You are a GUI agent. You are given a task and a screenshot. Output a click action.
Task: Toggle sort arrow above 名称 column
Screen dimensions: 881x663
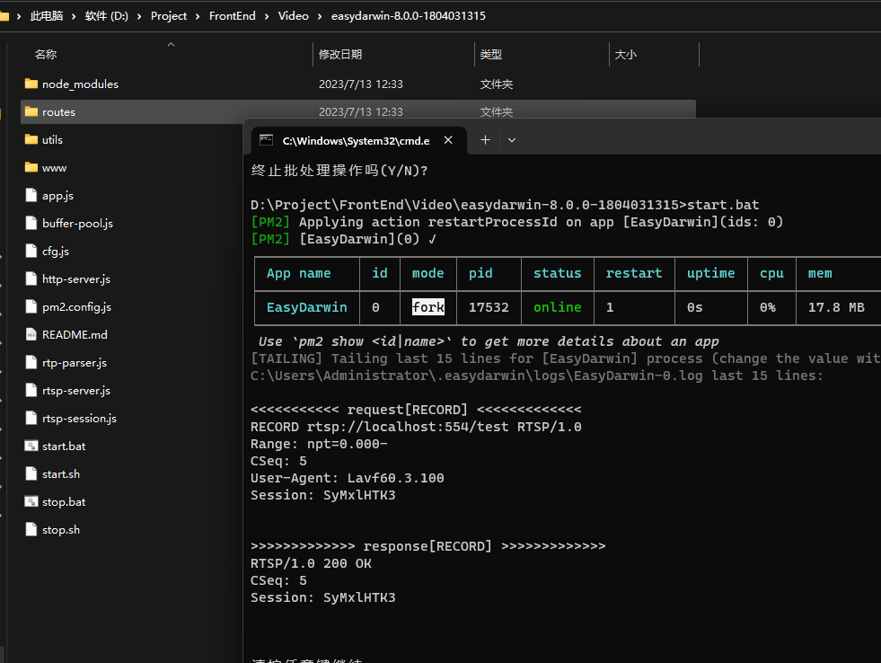click(x=172, y=44)
